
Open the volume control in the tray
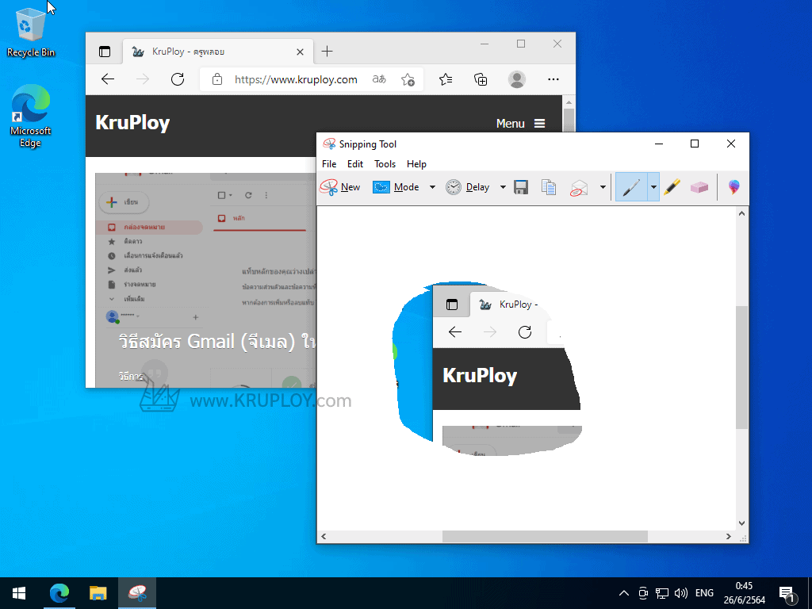click(681, 593)
